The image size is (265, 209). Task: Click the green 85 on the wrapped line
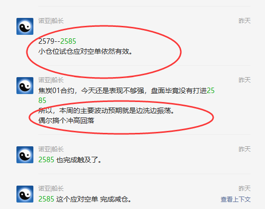click(x=42, y=101)
